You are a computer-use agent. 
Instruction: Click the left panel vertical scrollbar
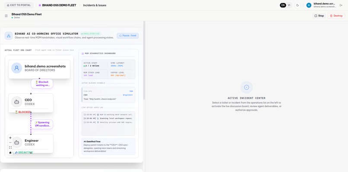pyautogui.click(x=144, y=60)
